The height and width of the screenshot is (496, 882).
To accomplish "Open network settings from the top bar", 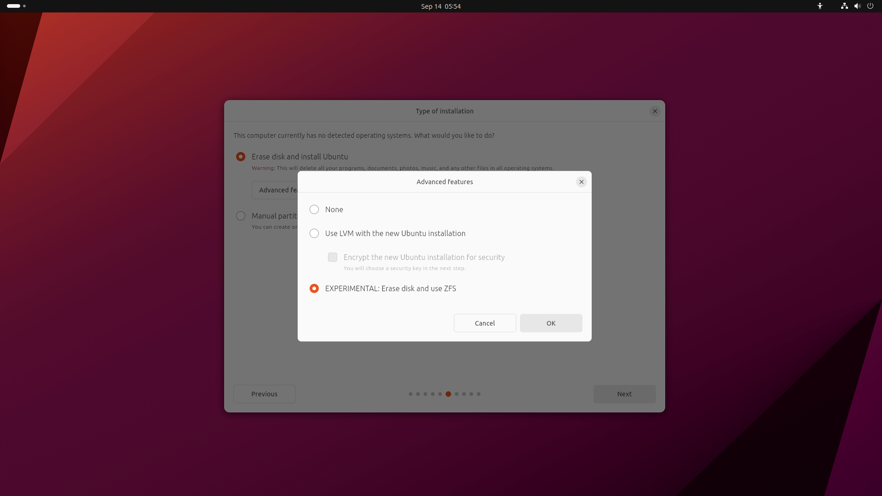I will click(x=844, y=6).
